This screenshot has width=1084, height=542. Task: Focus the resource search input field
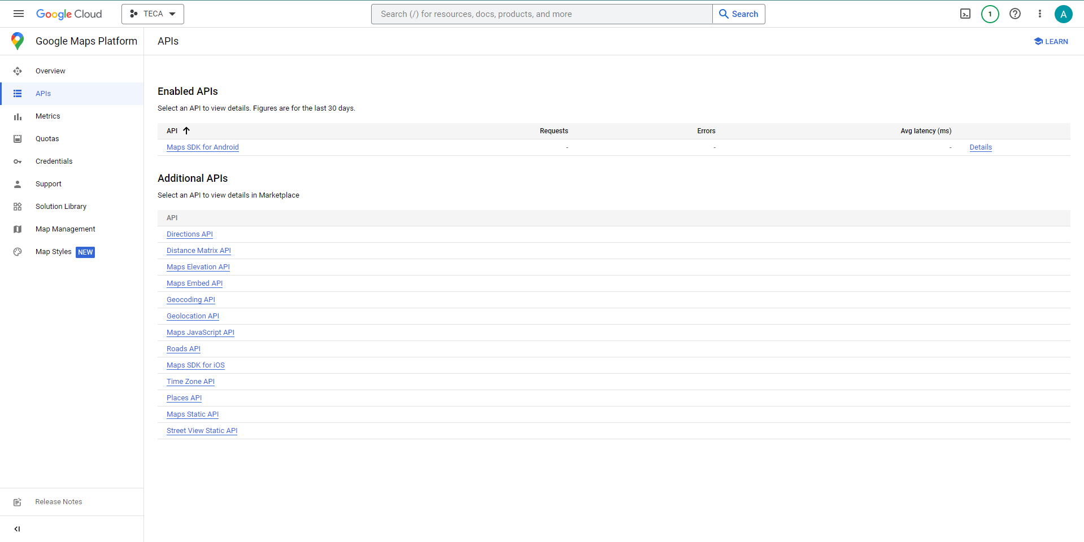coord(541,14)
